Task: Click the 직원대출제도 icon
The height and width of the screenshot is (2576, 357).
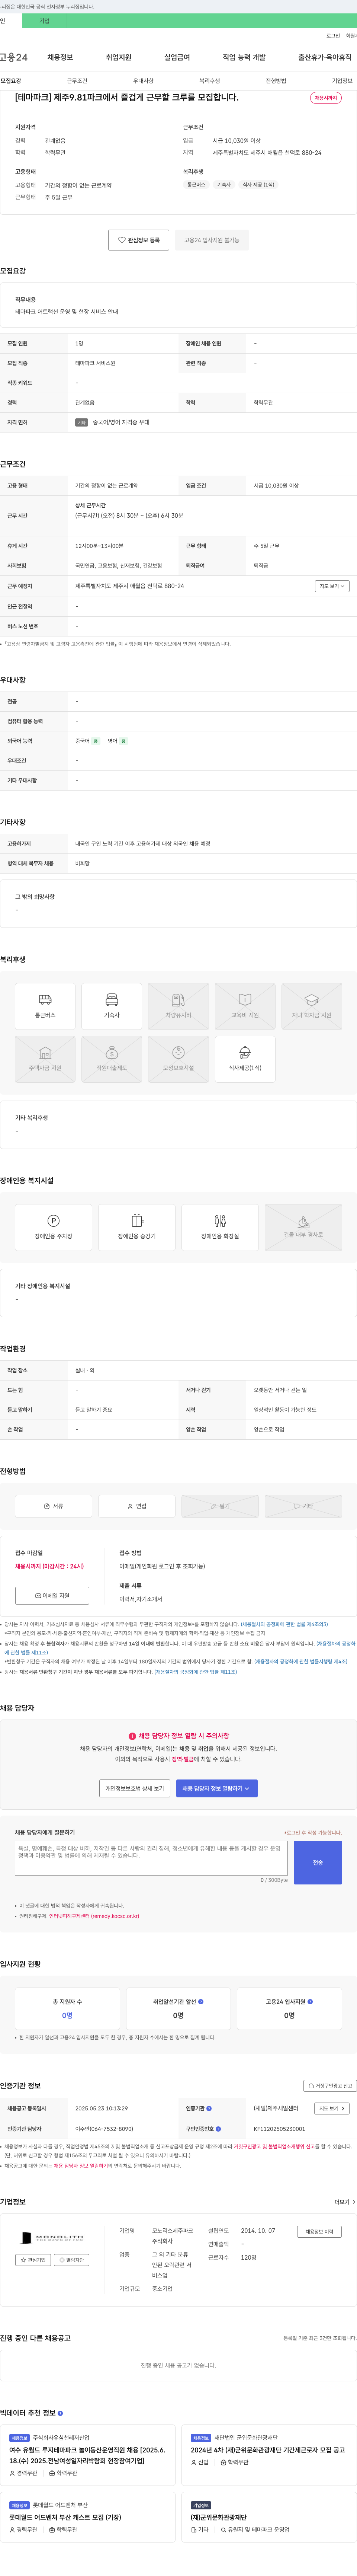Action: coord(112,1059)
